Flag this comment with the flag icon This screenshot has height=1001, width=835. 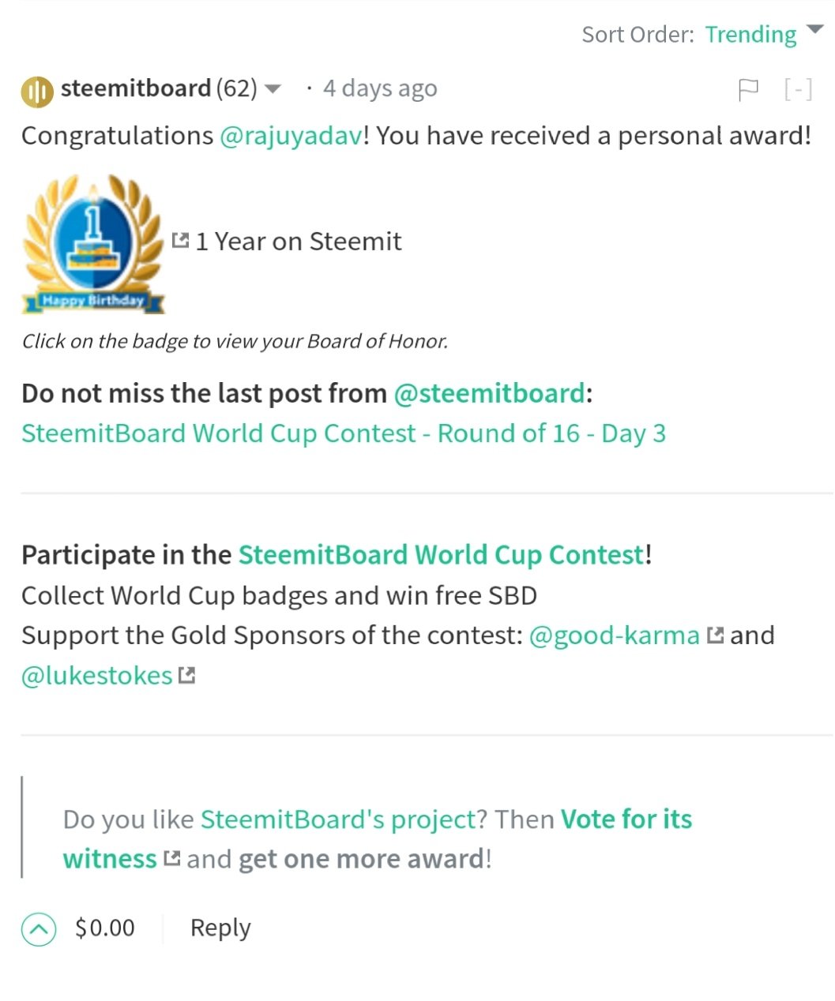[747, 90]
